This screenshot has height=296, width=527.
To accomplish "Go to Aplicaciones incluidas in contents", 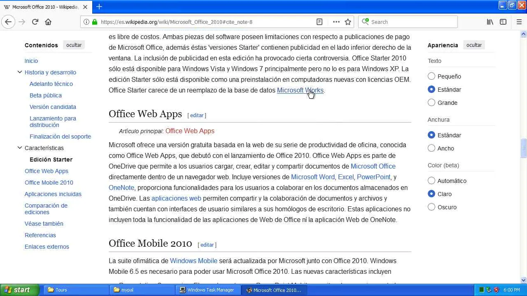I will tap(53, 194).
